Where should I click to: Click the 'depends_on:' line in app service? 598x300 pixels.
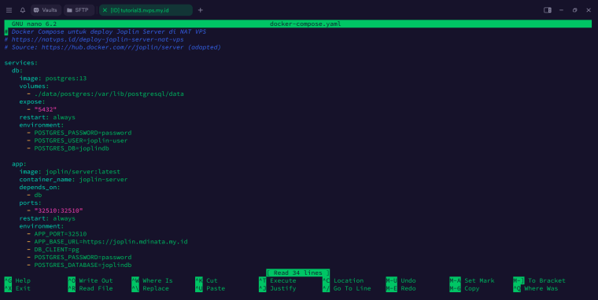click(39, 188)
